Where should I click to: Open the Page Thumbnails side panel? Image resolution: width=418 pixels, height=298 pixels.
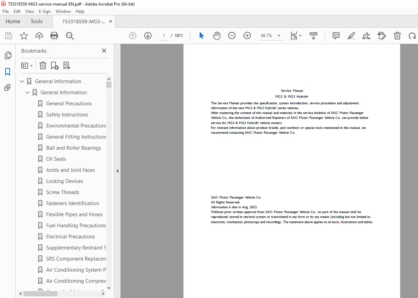tap(8, 55)
